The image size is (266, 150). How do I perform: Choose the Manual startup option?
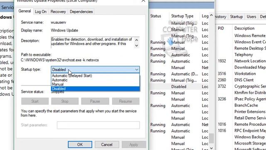pos(95,84)
